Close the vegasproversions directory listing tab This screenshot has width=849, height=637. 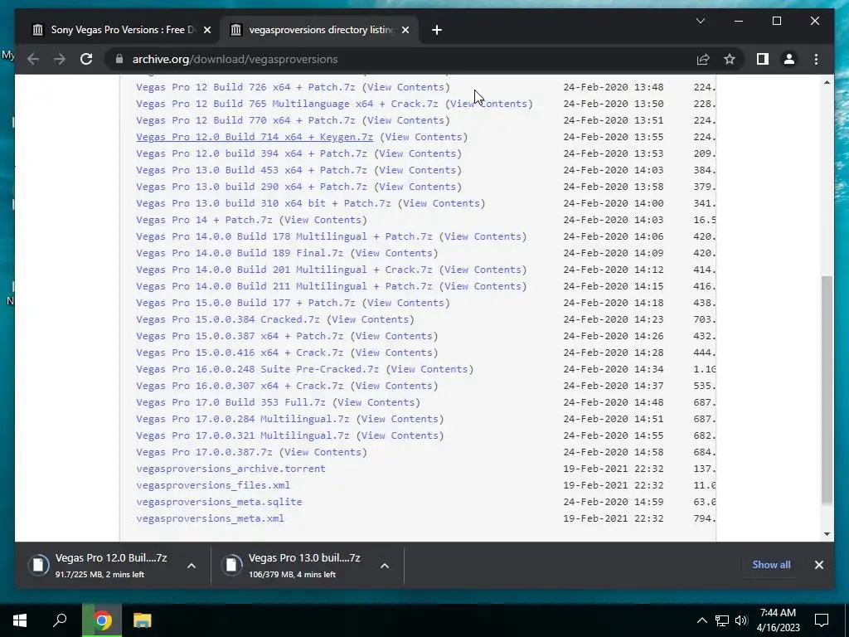(x=405, y=30)
